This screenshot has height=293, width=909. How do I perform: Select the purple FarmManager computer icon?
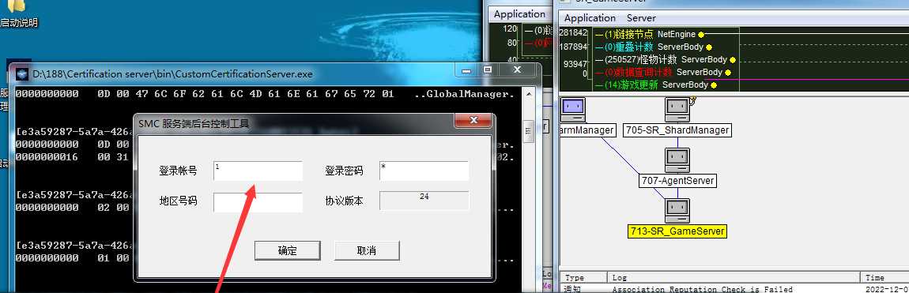573,110
